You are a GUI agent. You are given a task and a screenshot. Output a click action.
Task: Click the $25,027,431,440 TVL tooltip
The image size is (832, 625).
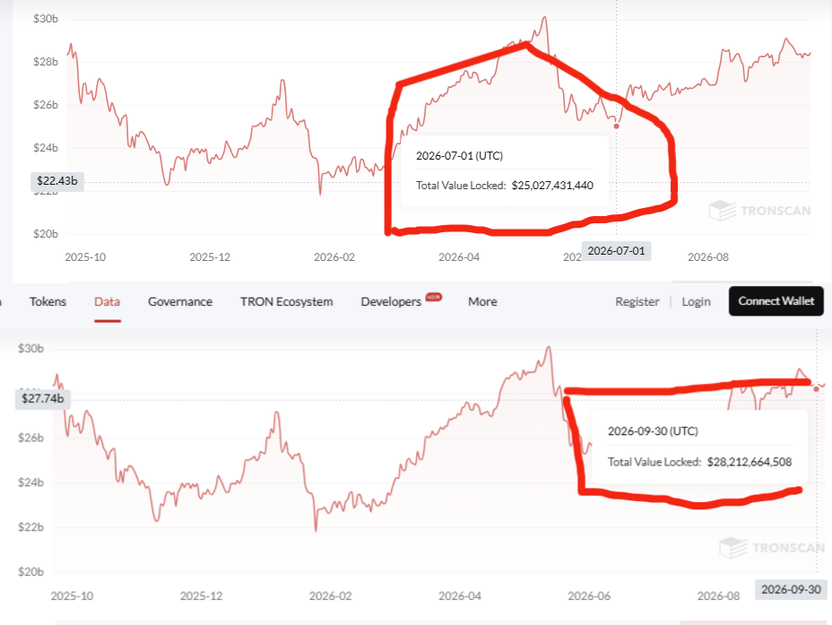click(504, 170)
